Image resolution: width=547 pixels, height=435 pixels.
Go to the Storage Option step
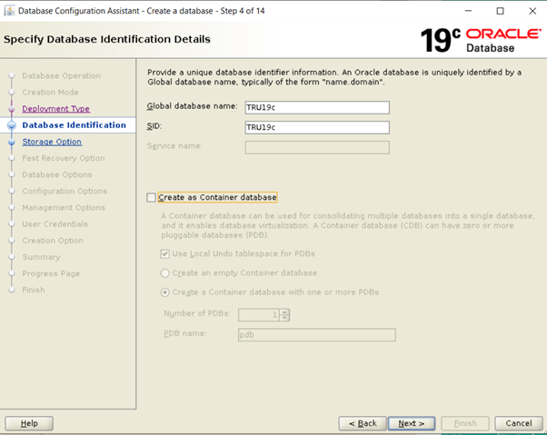pyautogui.click(x=52, y=142)
